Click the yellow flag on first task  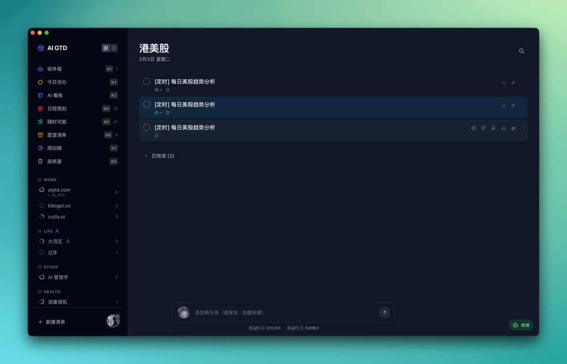tap(513, 83)
